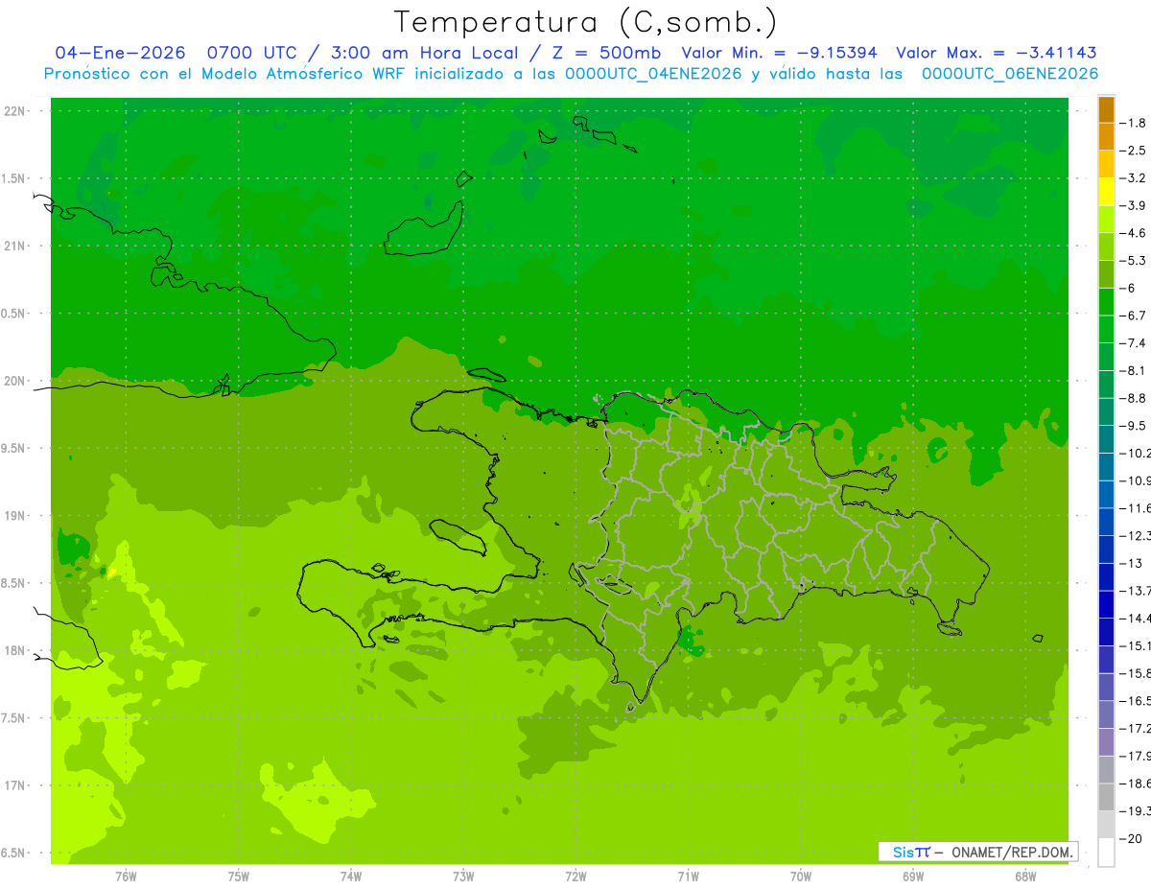1151x889 pixels.
Task: Click the 20N latitude label
Action: [13, 381]
